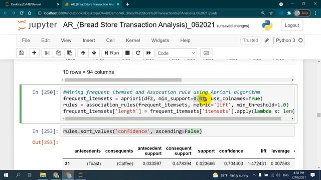Click the profile Error button
The image size is (321, 180).
tap(302, 13)
